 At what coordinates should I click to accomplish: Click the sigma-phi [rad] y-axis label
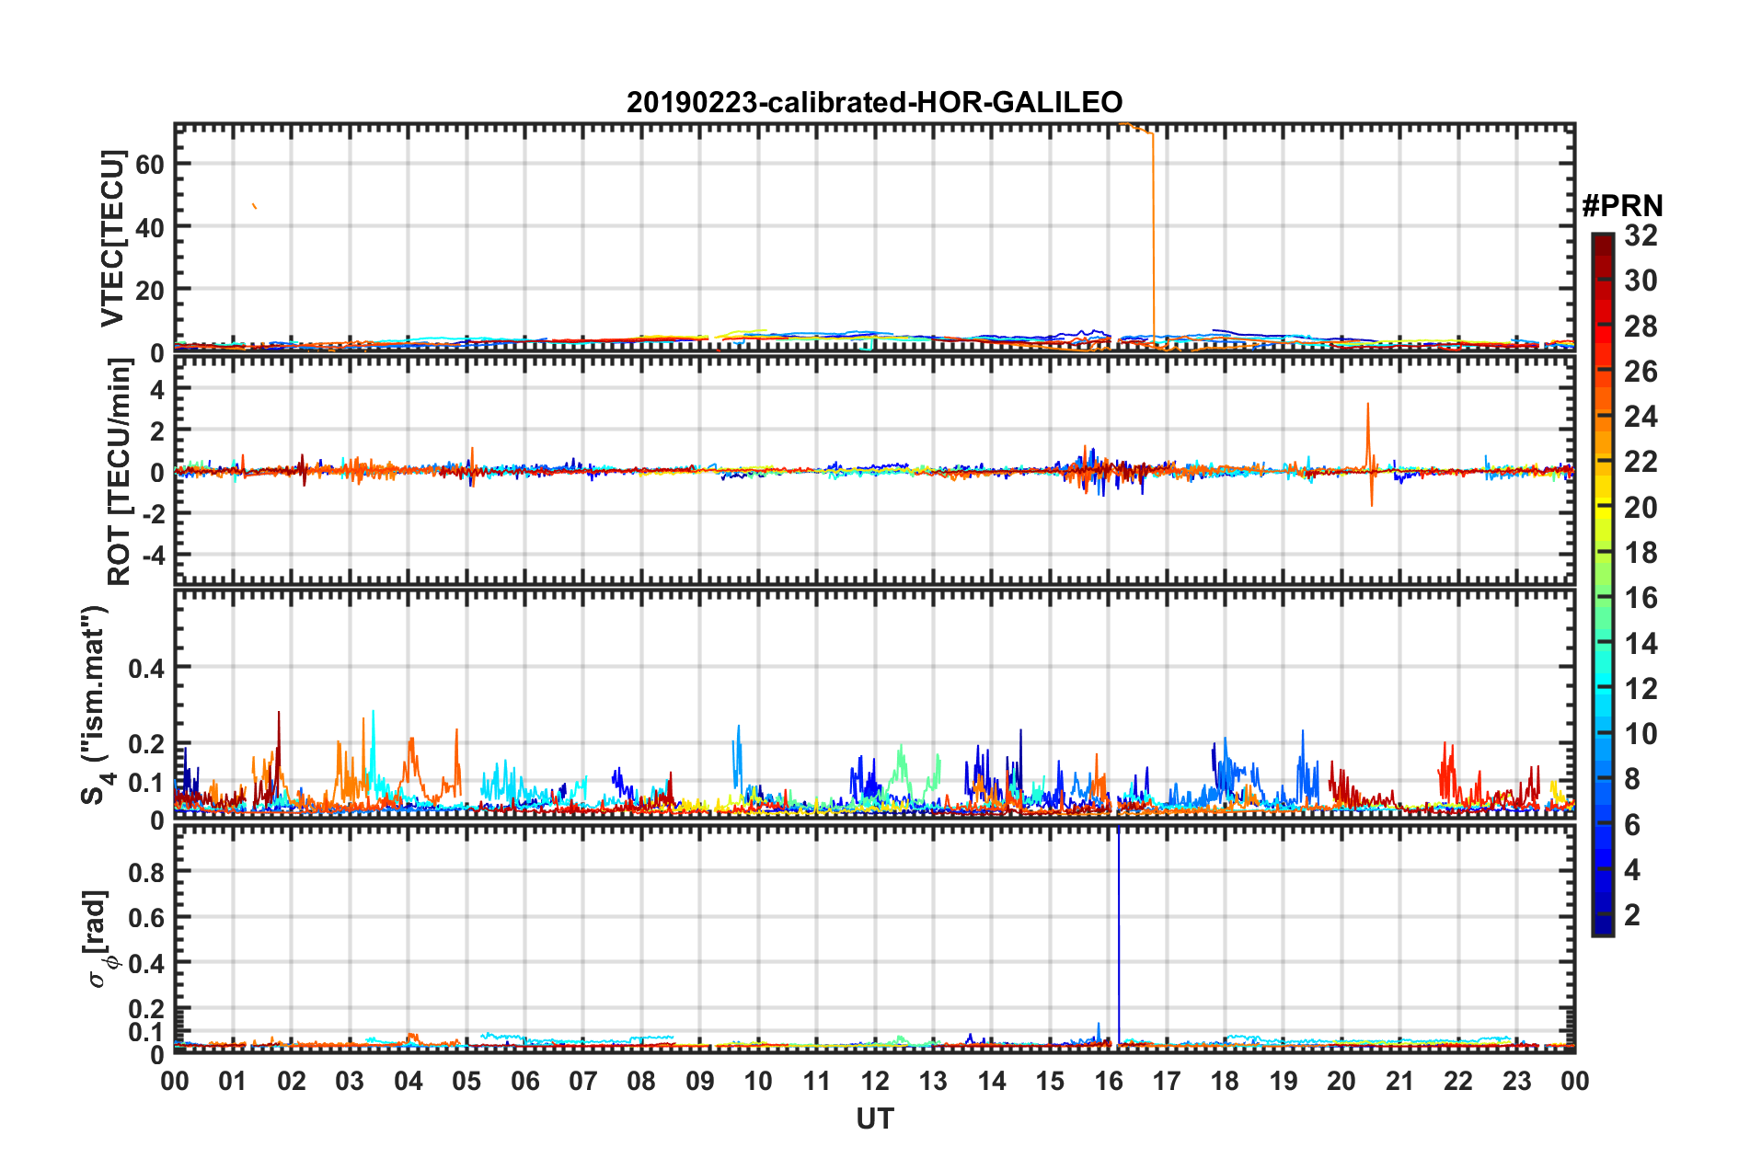tap(99, 938)
